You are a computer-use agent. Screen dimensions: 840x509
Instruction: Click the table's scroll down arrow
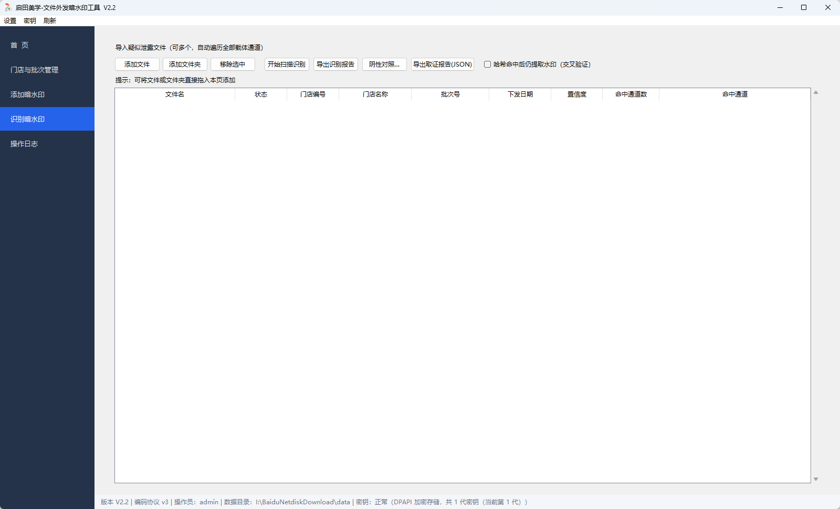pos(816,479)
